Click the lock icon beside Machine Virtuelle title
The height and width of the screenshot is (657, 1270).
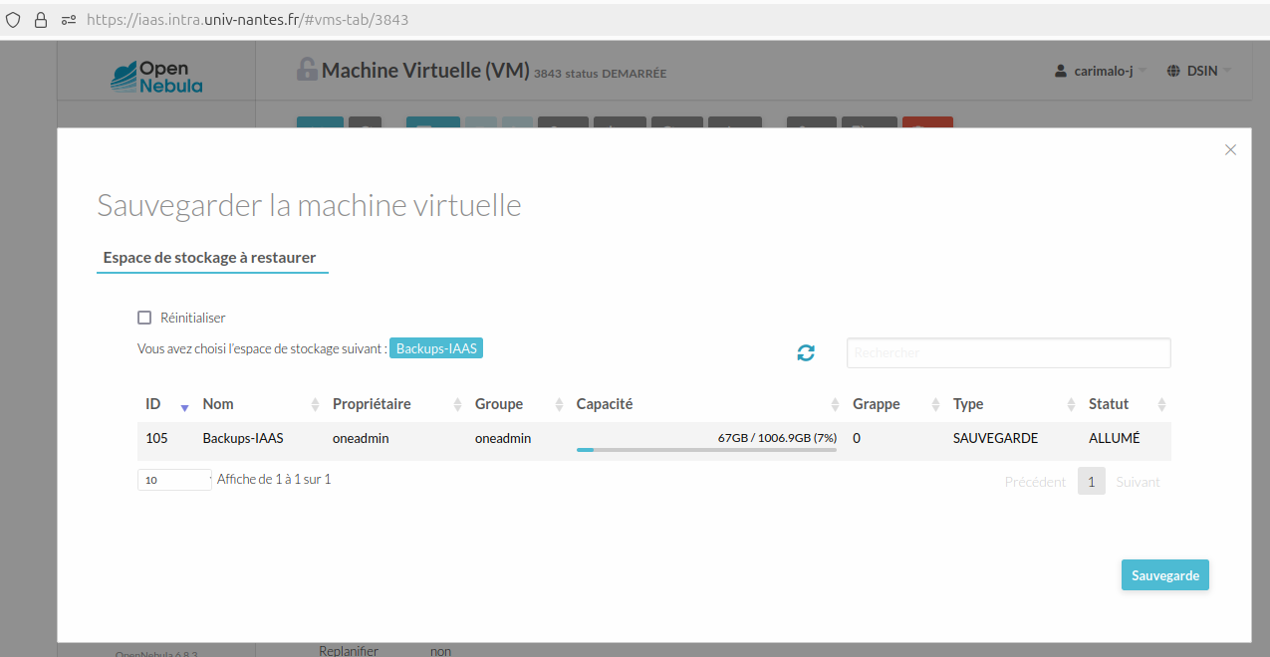tap(306, 69)
